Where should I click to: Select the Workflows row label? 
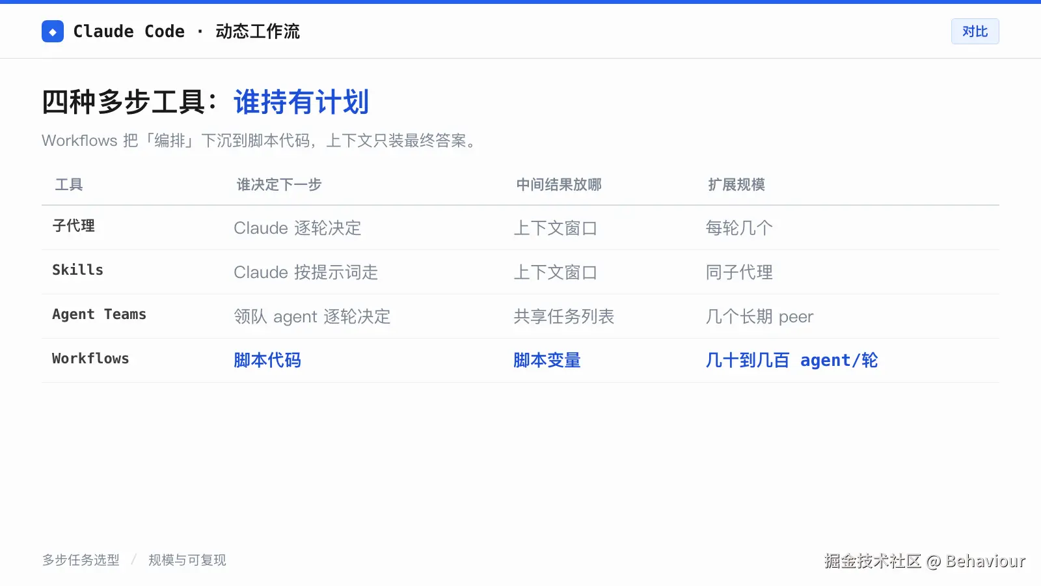90,359
